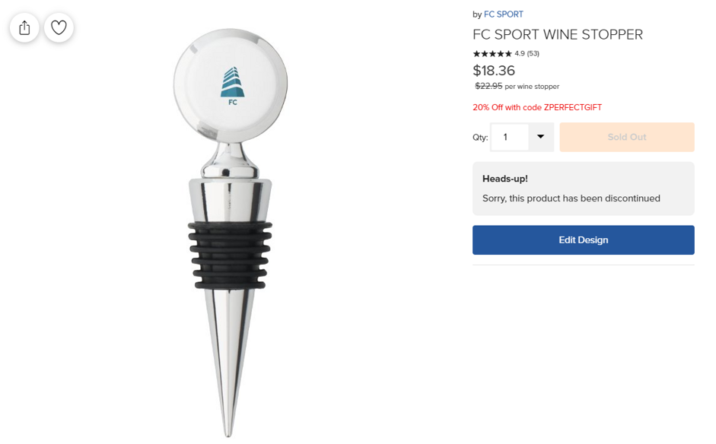This screenshot has width=716, height=444.
Task: Click the Sold Out button
Action: click(626, 138)
